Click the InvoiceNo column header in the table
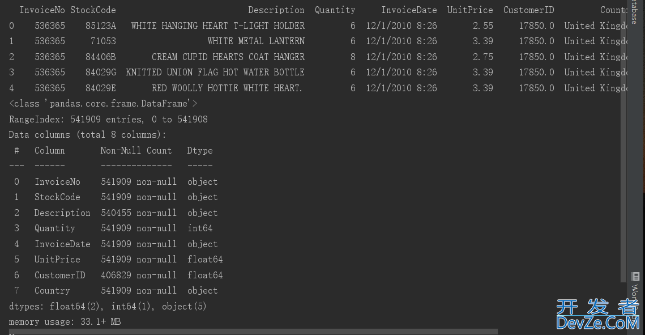 [x=42, y=10]
